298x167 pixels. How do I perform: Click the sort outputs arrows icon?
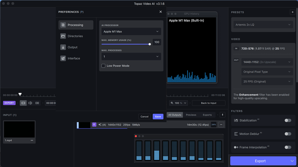(222, 115)
